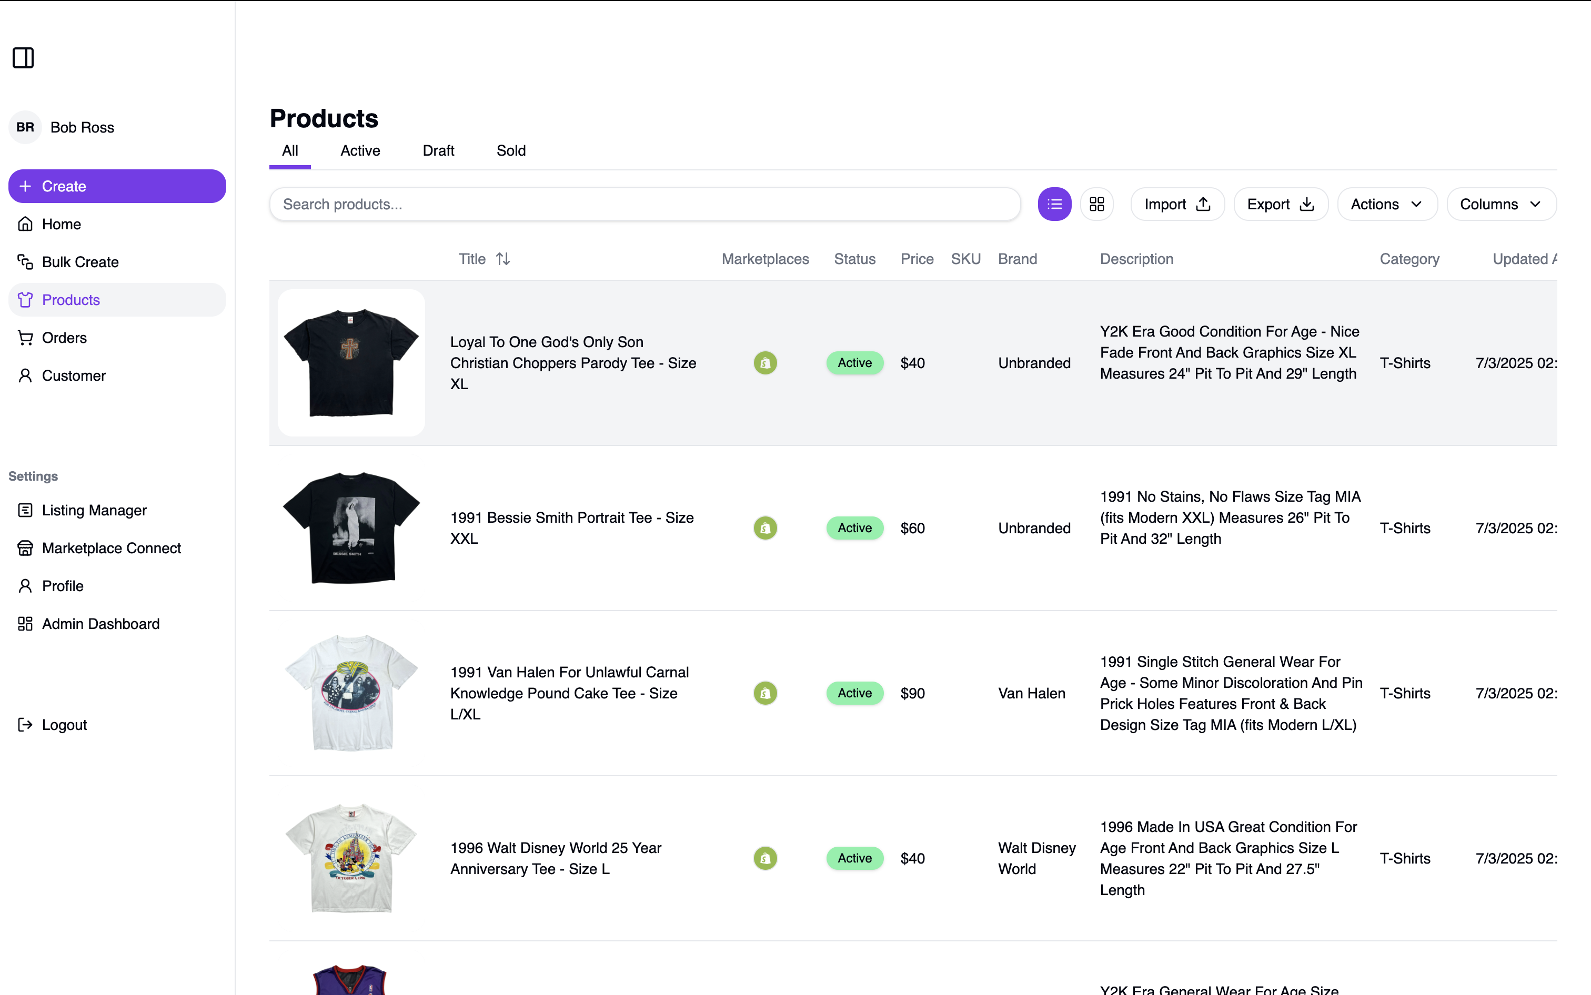Select the All tab
The width and height of the screenshot is (1591, 995).
tap(290, 151)
